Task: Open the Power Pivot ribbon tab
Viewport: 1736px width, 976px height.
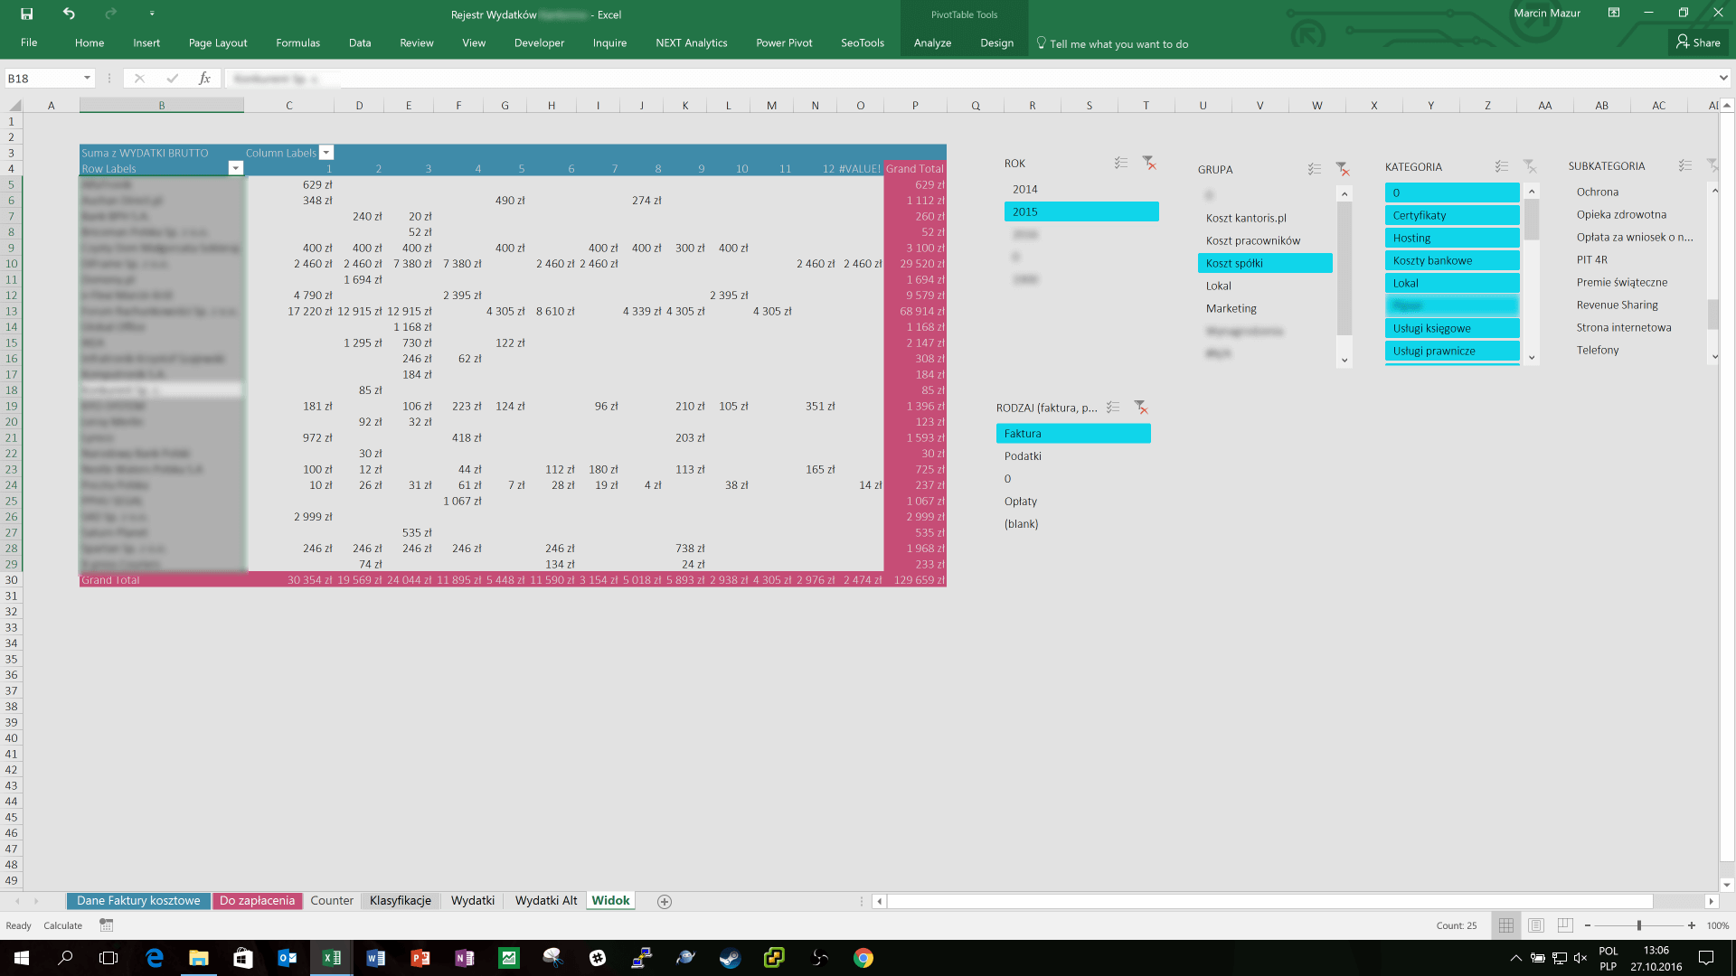Action: tap(784, 42)
